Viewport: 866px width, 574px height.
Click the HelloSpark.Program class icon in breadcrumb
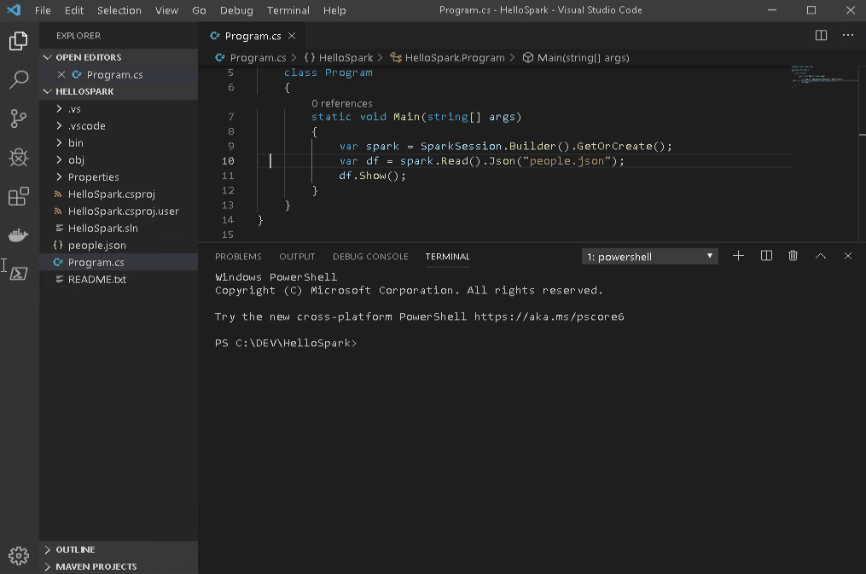395,57
